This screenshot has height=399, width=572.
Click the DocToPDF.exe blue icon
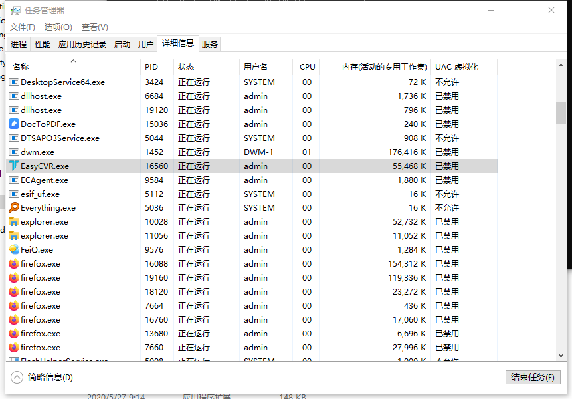(x=14, y=124)
